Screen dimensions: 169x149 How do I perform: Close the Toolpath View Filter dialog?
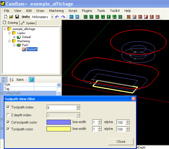(x=121, y=141)
